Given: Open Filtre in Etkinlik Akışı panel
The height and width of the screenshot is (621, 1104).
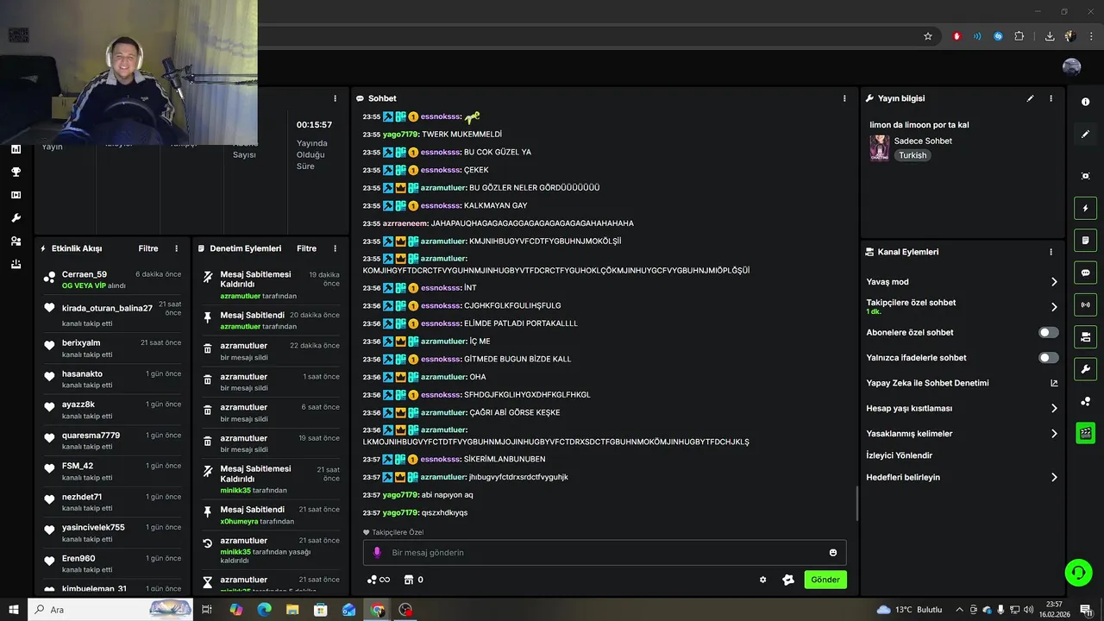Looking at the screenshot, I should pyautogui.click(x=148, y=248).
